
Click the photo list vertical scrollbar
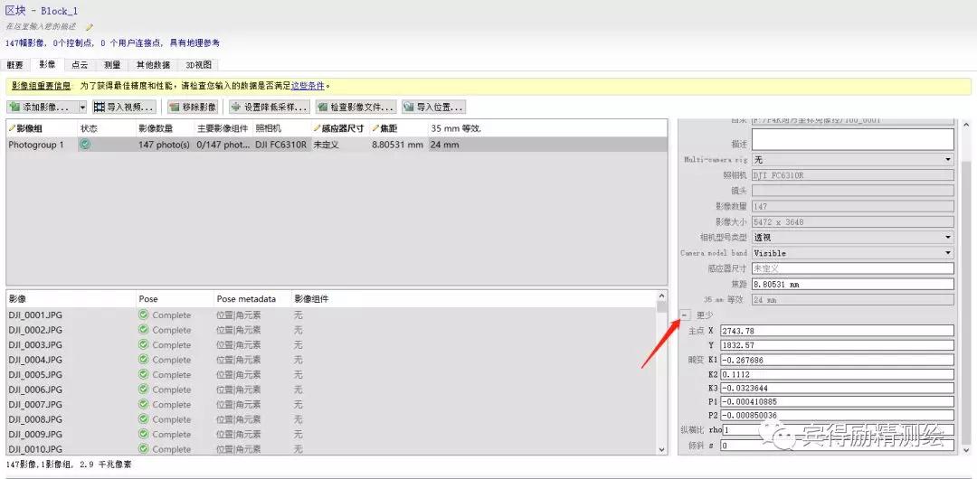point(662,380)
